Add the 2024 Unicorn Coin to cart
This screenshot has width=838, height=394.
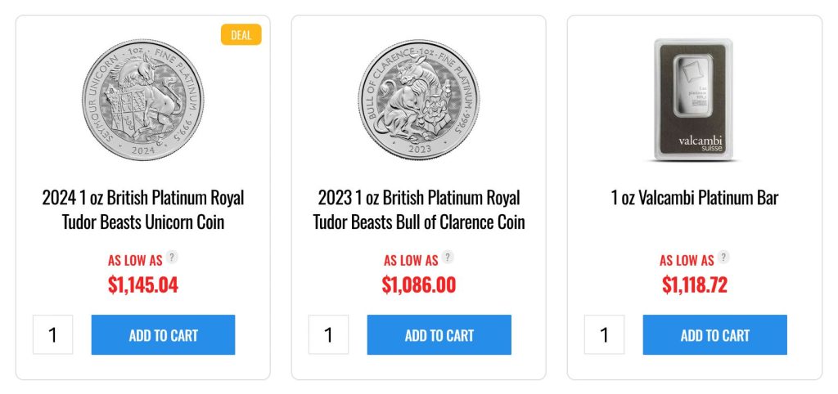pos(163,335)
